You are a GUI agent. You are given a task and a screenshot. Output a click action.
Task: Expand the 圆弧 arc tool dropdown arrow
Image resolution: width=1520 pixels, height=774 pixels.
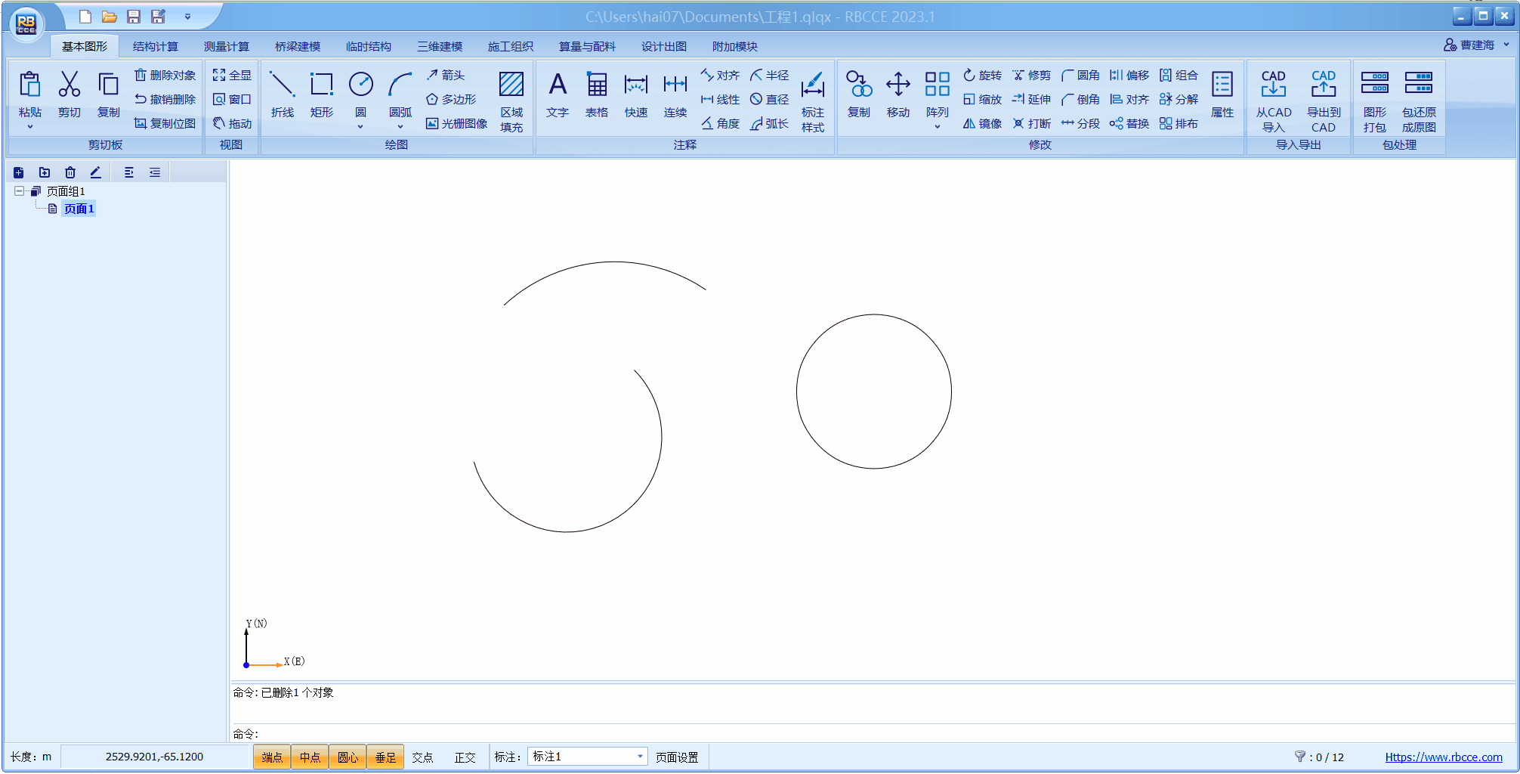click(400, 127)
